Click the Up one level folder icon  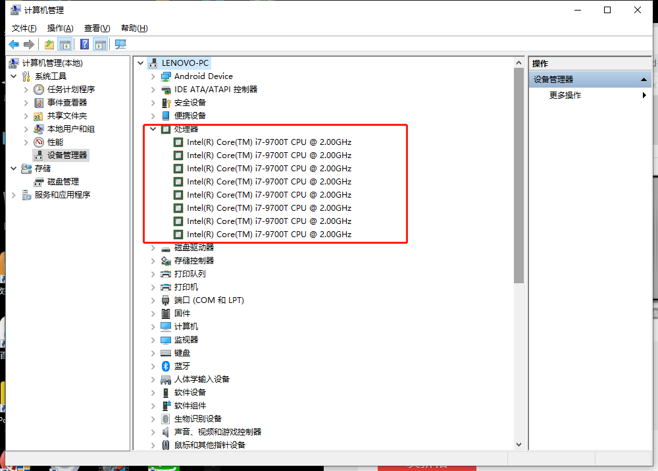pos(49,44)
